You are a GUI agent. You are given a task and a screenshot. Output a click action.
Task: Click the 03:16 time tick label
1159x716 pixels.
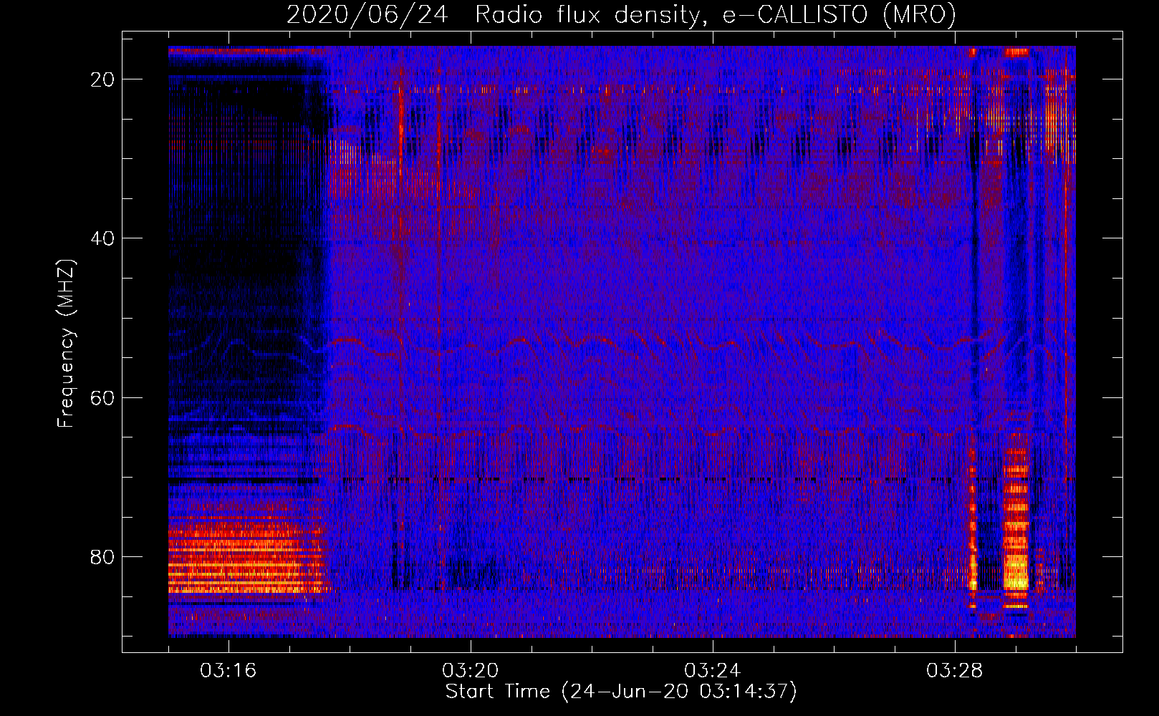point(229,671)
